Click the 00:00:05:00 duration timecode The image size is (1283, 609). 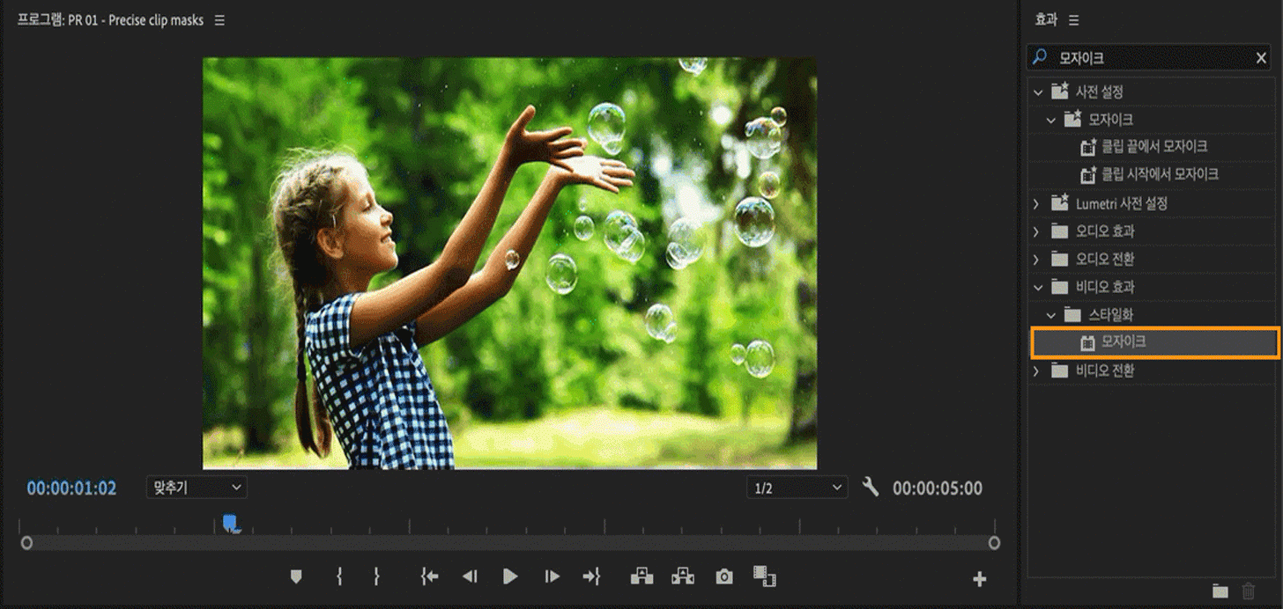(938, 488)
